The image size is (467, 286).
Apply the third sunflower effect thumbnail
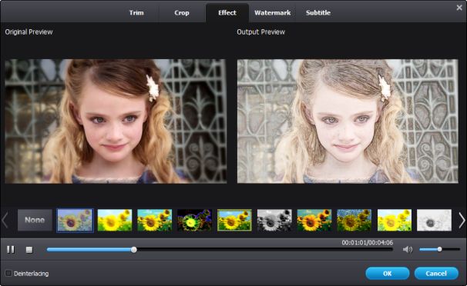click(155, 220)
